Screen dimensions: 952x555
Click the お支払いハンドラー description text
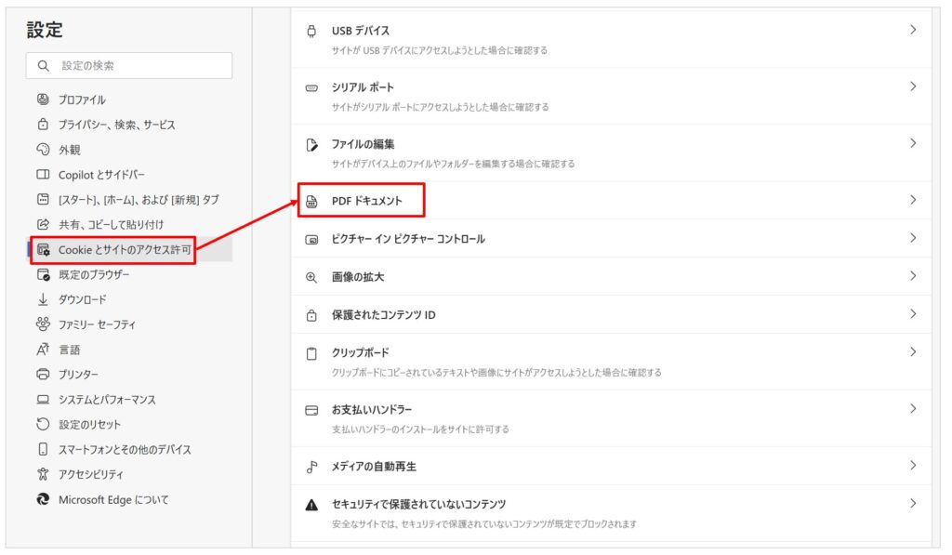(420, 429)
